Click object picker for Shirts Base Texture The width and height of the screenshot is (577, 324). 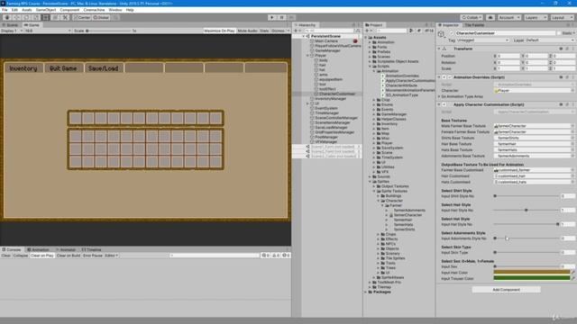[x=572, y=138]
